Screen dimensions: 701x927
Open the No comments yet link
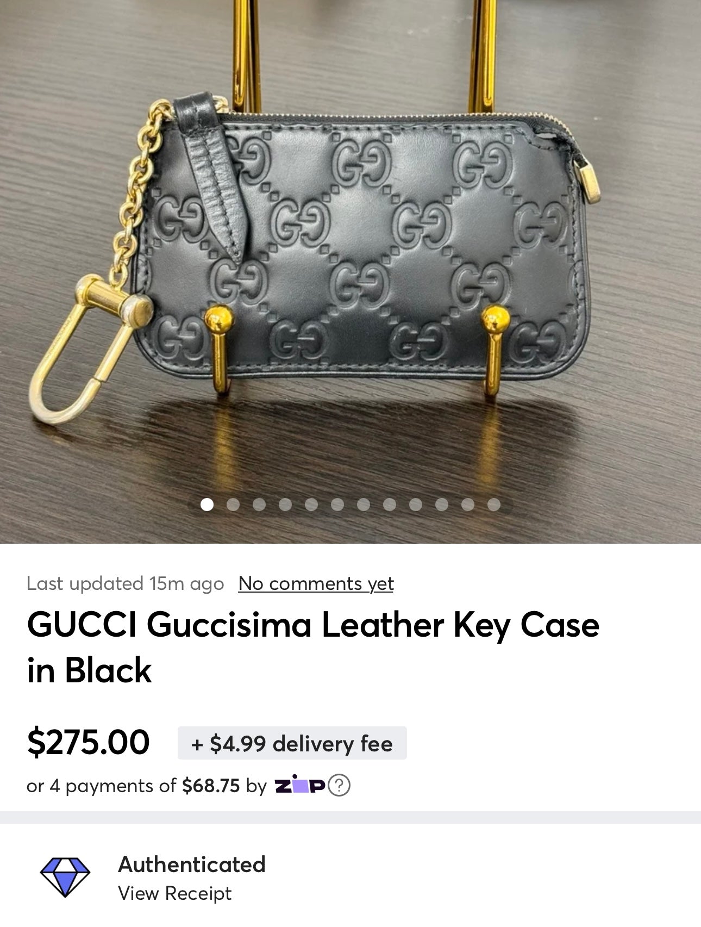[316, 583]
